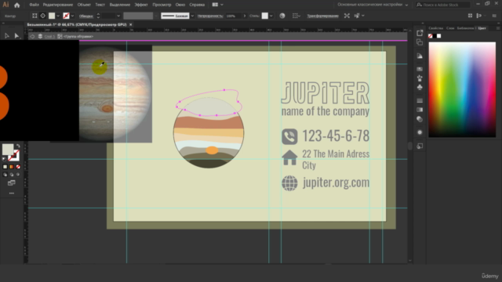Click the Непрозрачность opacity label
The height and width of the screenshot is (282, 502).
point(210,16)
